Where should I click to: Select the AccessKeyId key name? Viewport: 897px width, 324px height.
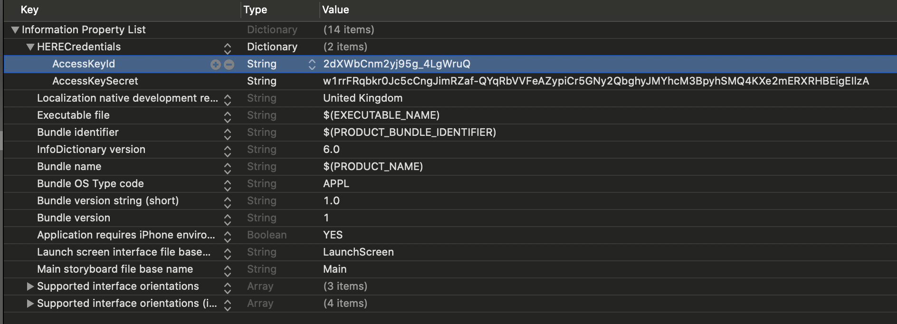84,64
